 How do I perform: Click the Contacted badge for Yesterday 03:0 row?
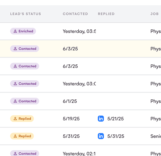pyautogui.click(x=25, y=83)
